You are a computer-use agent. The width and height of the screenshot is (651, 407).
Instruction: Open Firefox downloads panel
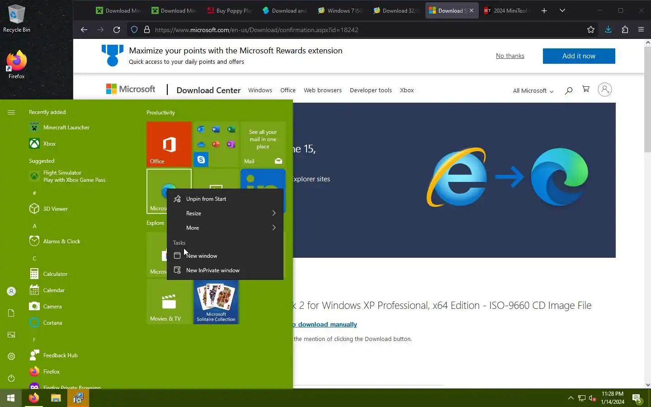coord(608,30)
